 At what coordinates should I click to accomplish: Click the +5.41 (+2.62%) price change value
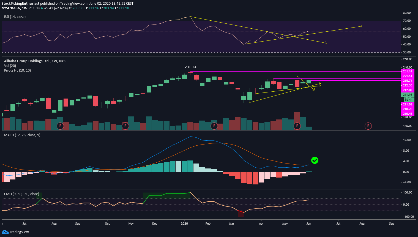point(56,8)
